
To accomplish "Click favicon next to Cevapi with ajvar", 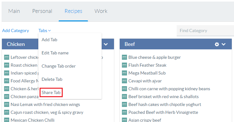I will tap(124, 81).
